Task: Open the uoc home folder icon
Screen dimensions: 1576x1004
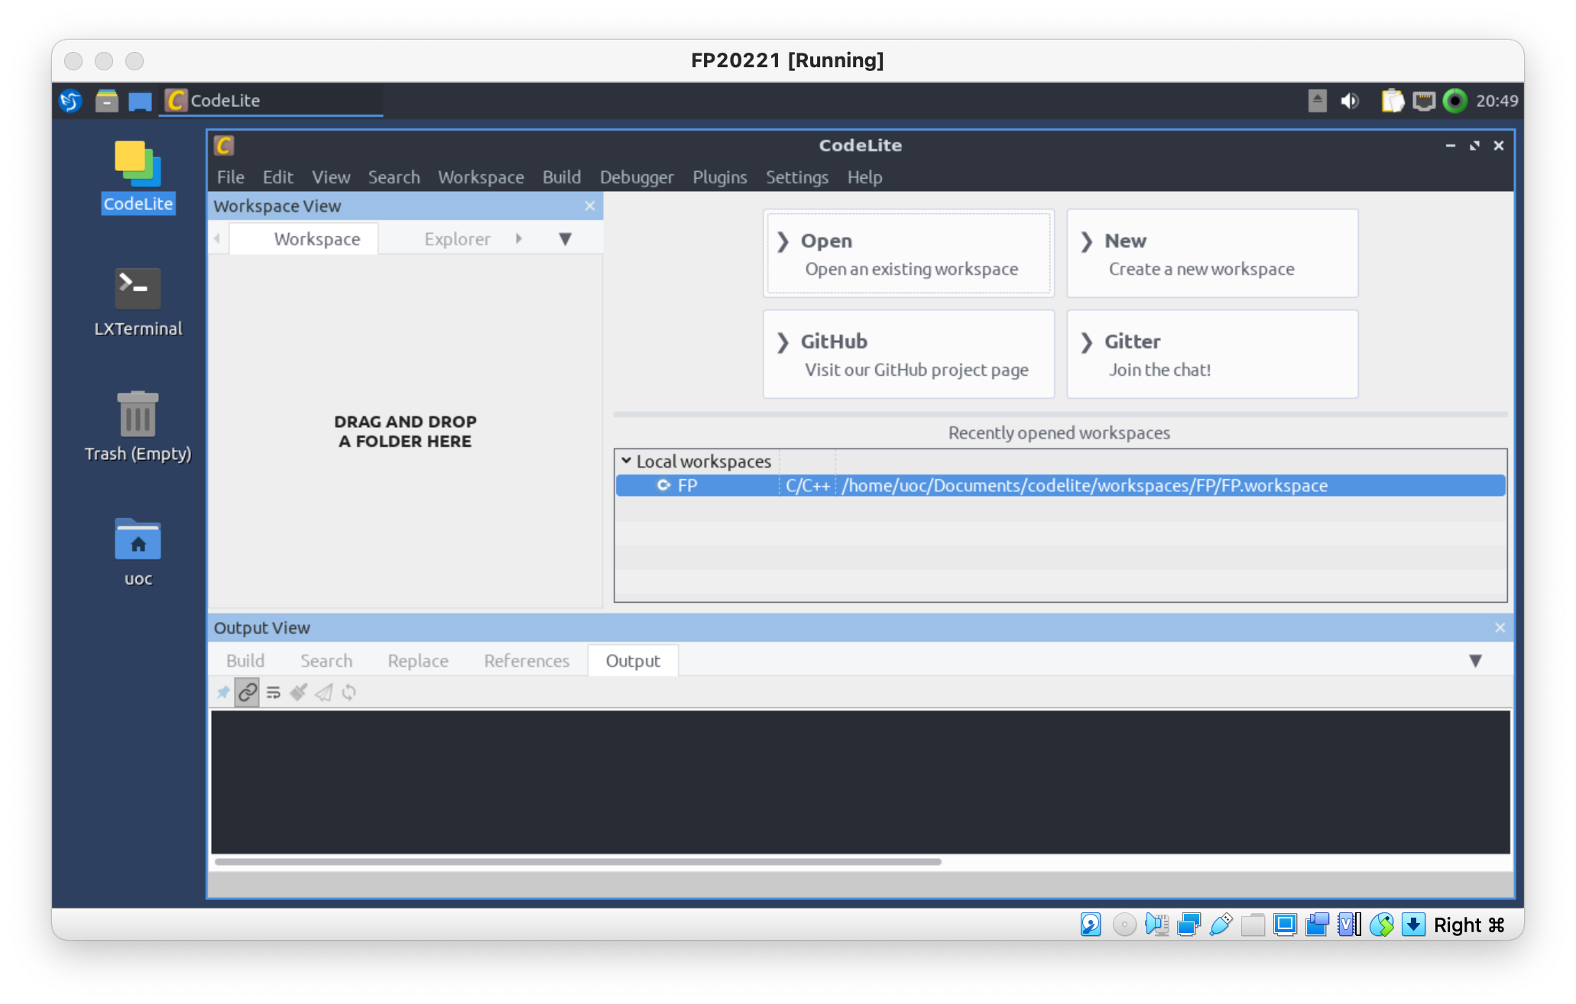Action: (138, 540)
